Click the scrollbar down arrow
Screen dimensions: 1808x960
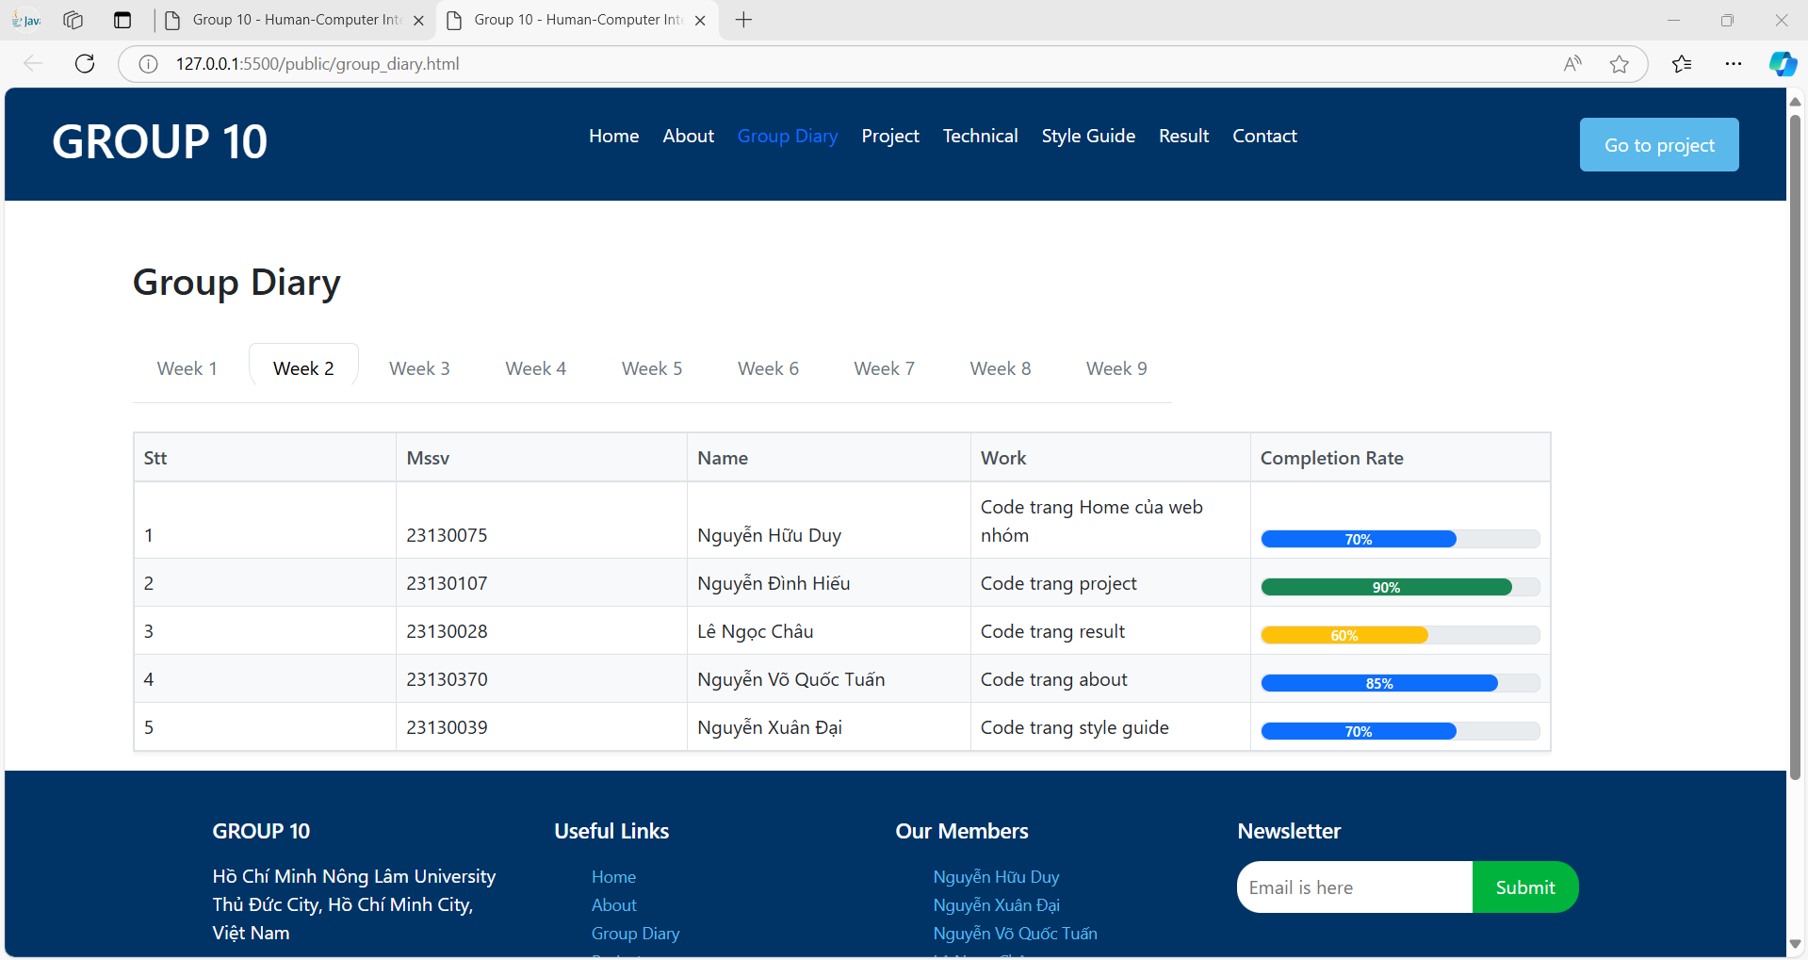[1796, 944]
